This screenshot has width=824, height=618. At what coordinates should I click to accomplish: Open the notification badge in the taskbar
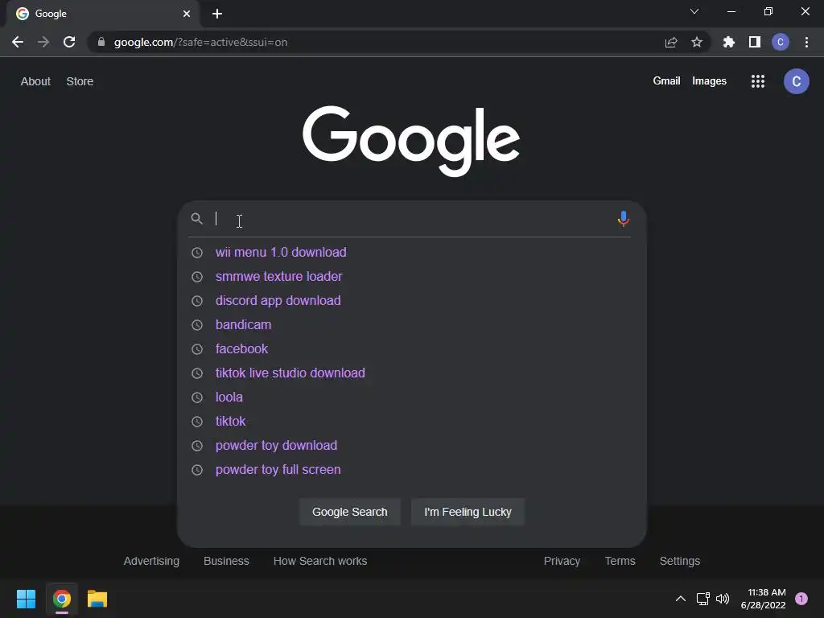coord(801,599)
